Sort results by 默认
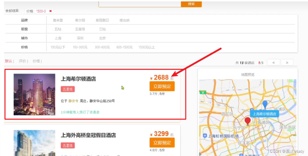The height and width of the screenshot is (156, 308). point(8,61)
